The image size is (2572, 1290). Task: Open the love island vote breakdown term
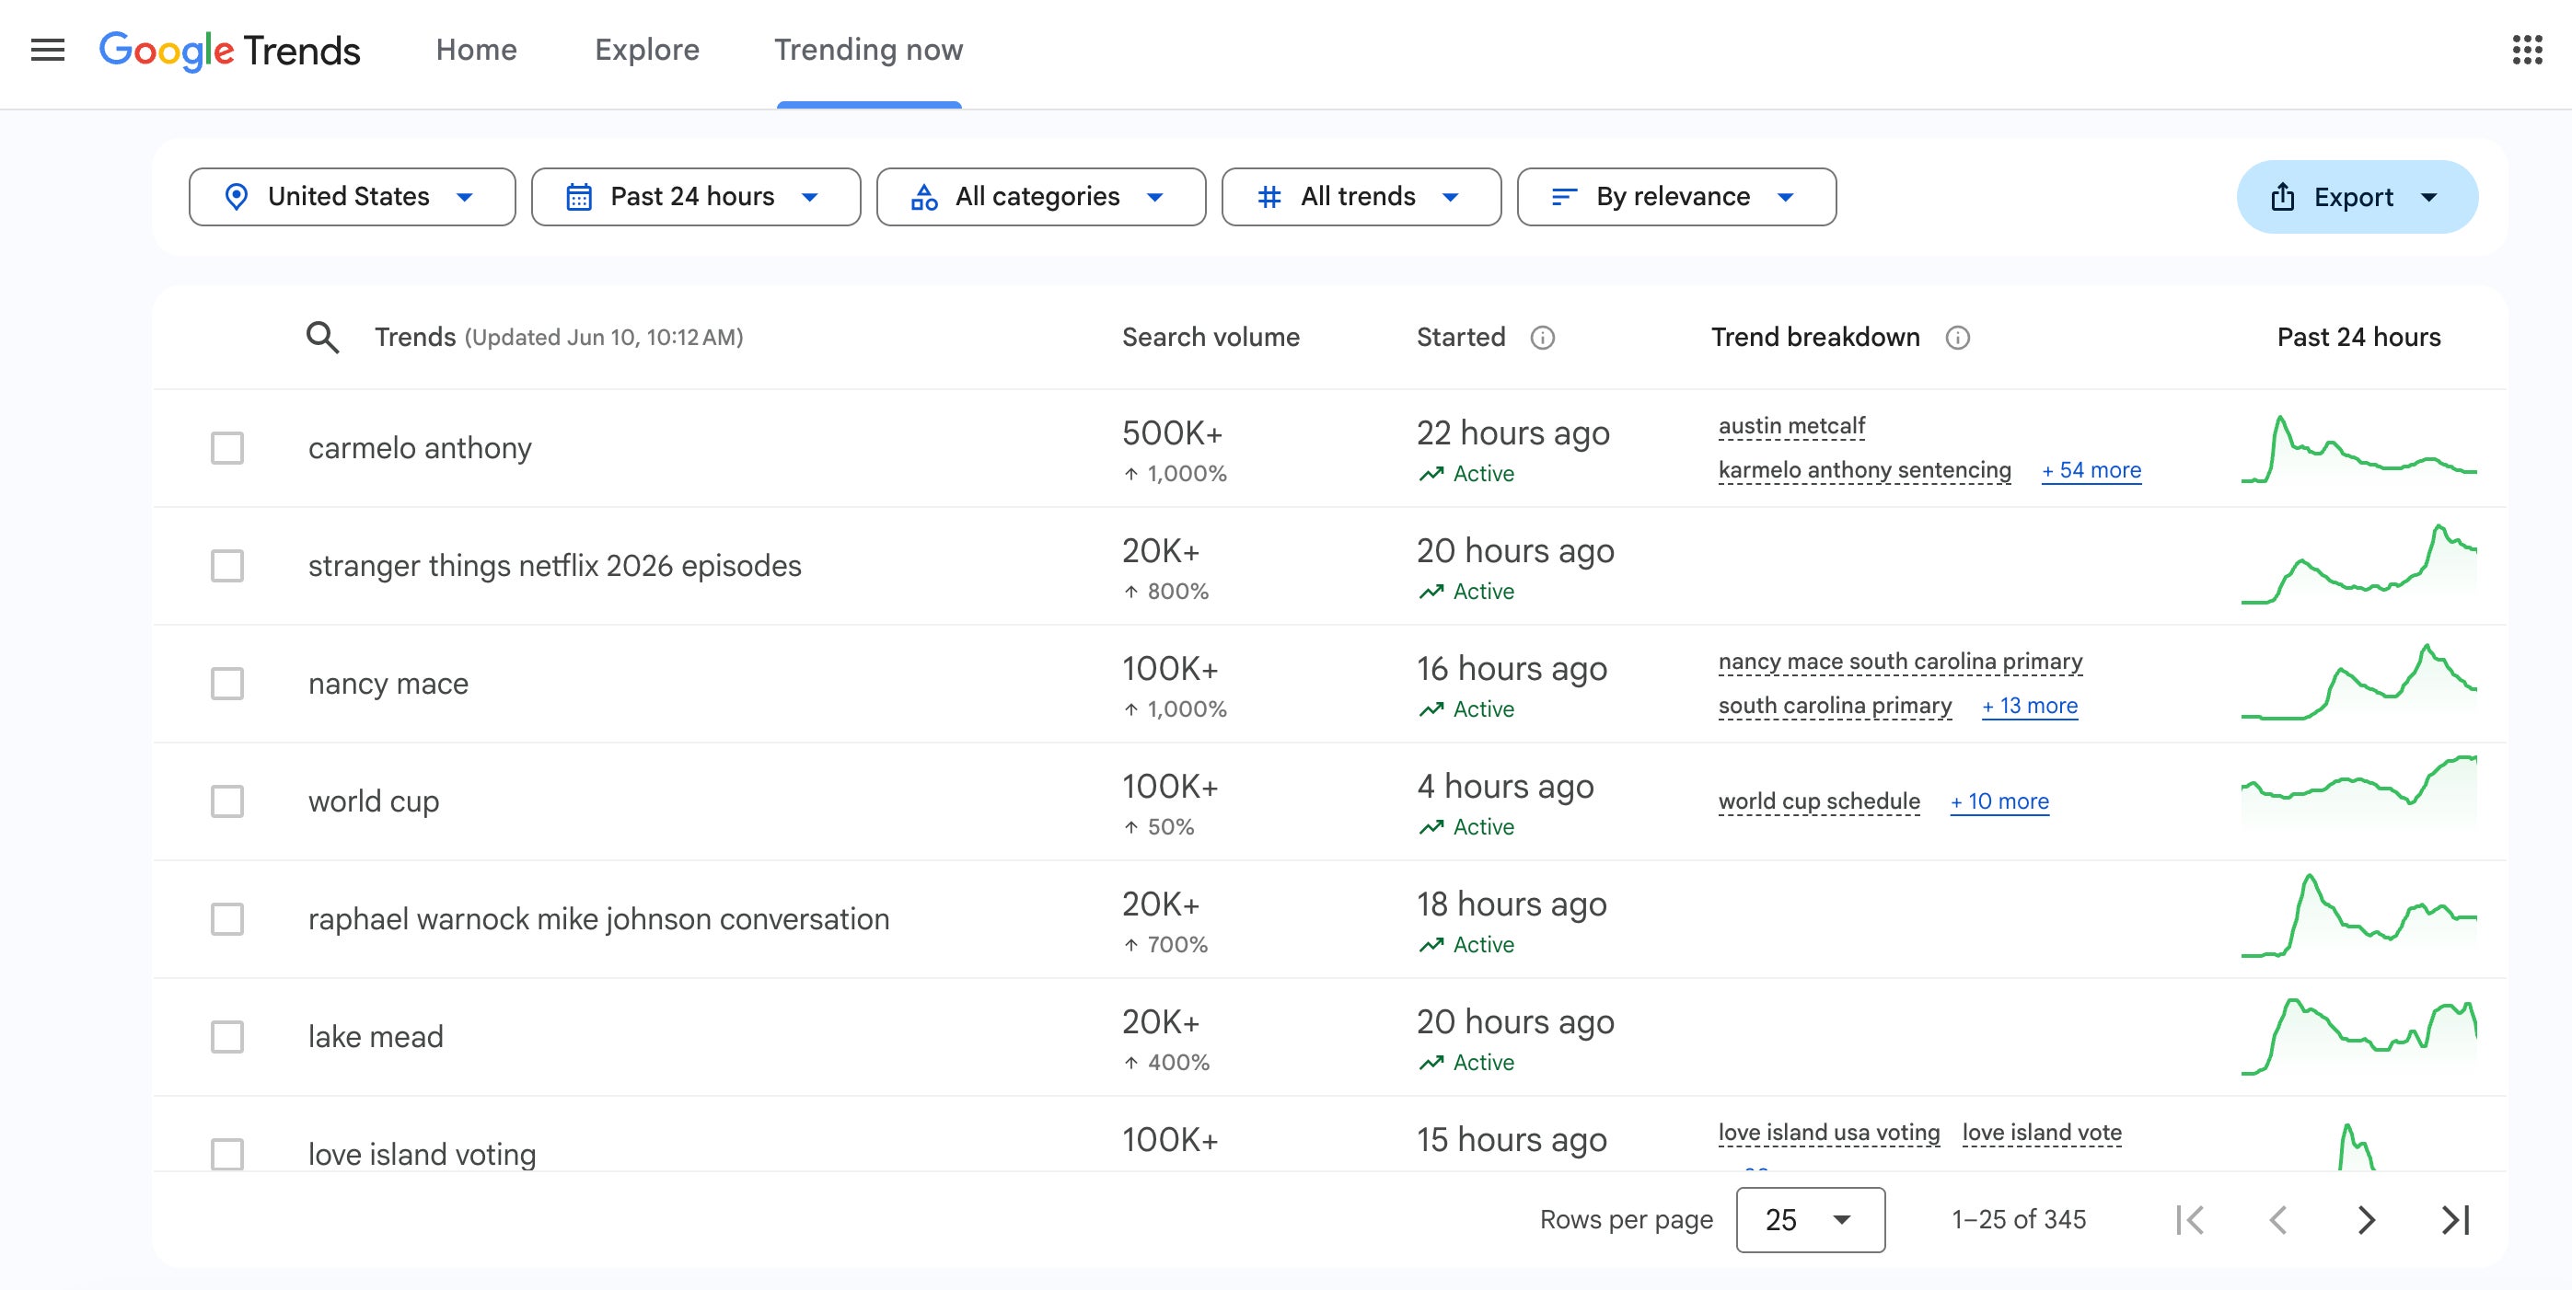point(2042,1133)
